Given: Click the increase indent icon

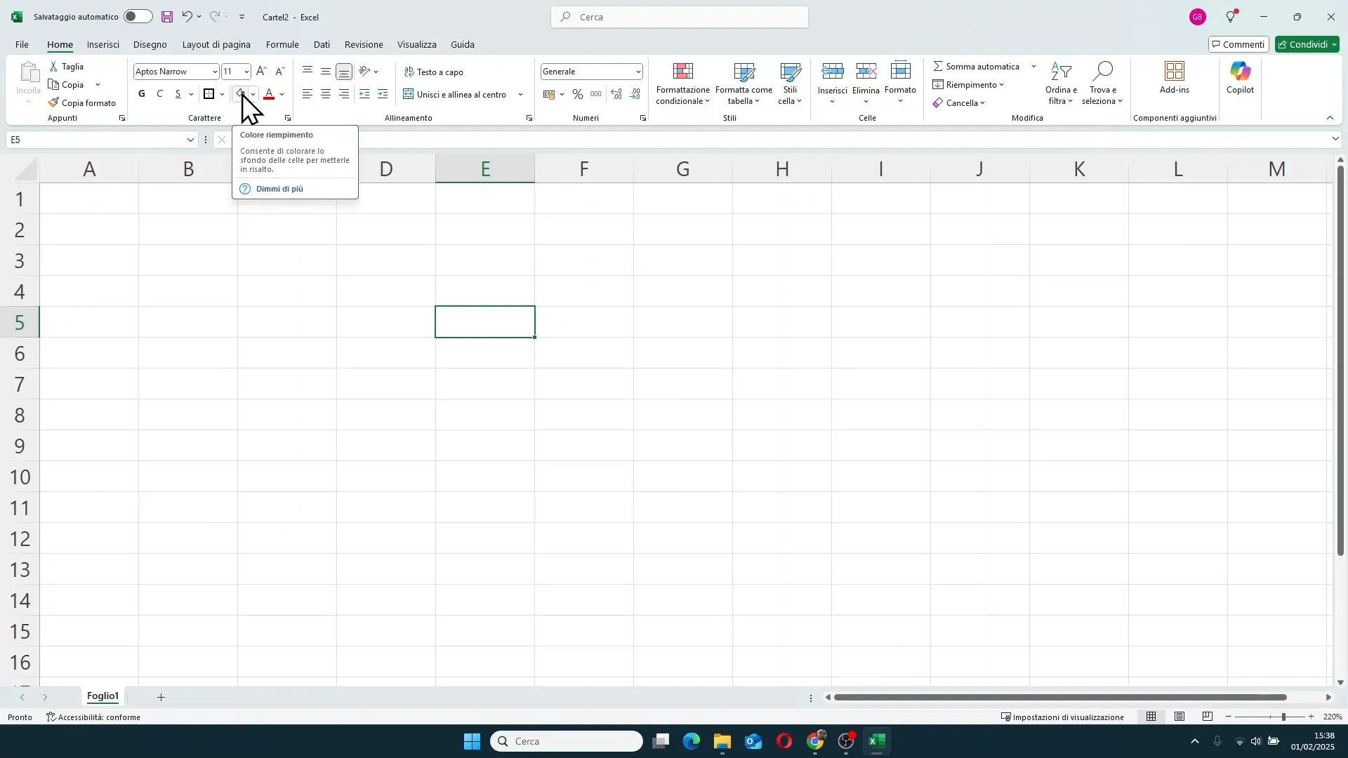Looking at the screenshot, I should point(383,94).
